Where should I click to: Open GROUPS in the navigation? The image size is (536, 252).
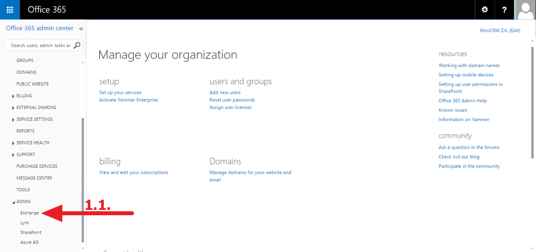point(25,60)
